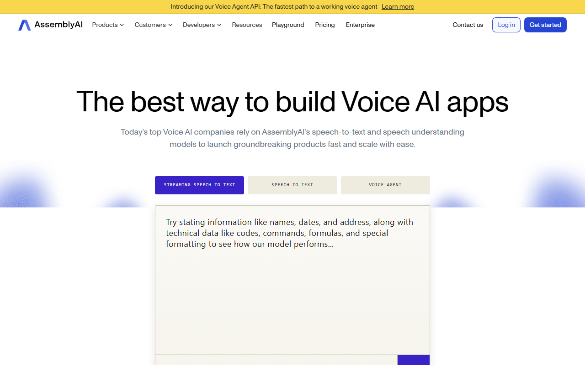Expand the Developers dropdown
This screenshot has height=365, width=585.
tap(202, 25)
